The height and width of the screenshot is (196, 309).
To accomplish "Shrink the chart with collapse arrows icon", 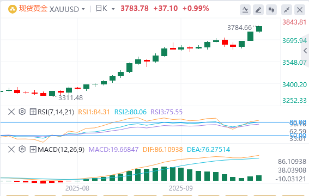I will 287,9.
